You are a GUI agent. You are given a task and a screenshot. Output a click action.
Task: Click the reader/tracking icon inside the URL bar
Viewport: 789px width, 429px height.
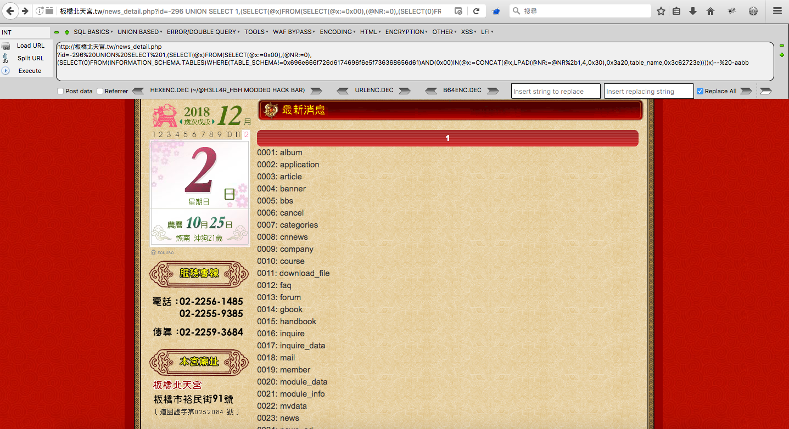click(x=458, y=11)
